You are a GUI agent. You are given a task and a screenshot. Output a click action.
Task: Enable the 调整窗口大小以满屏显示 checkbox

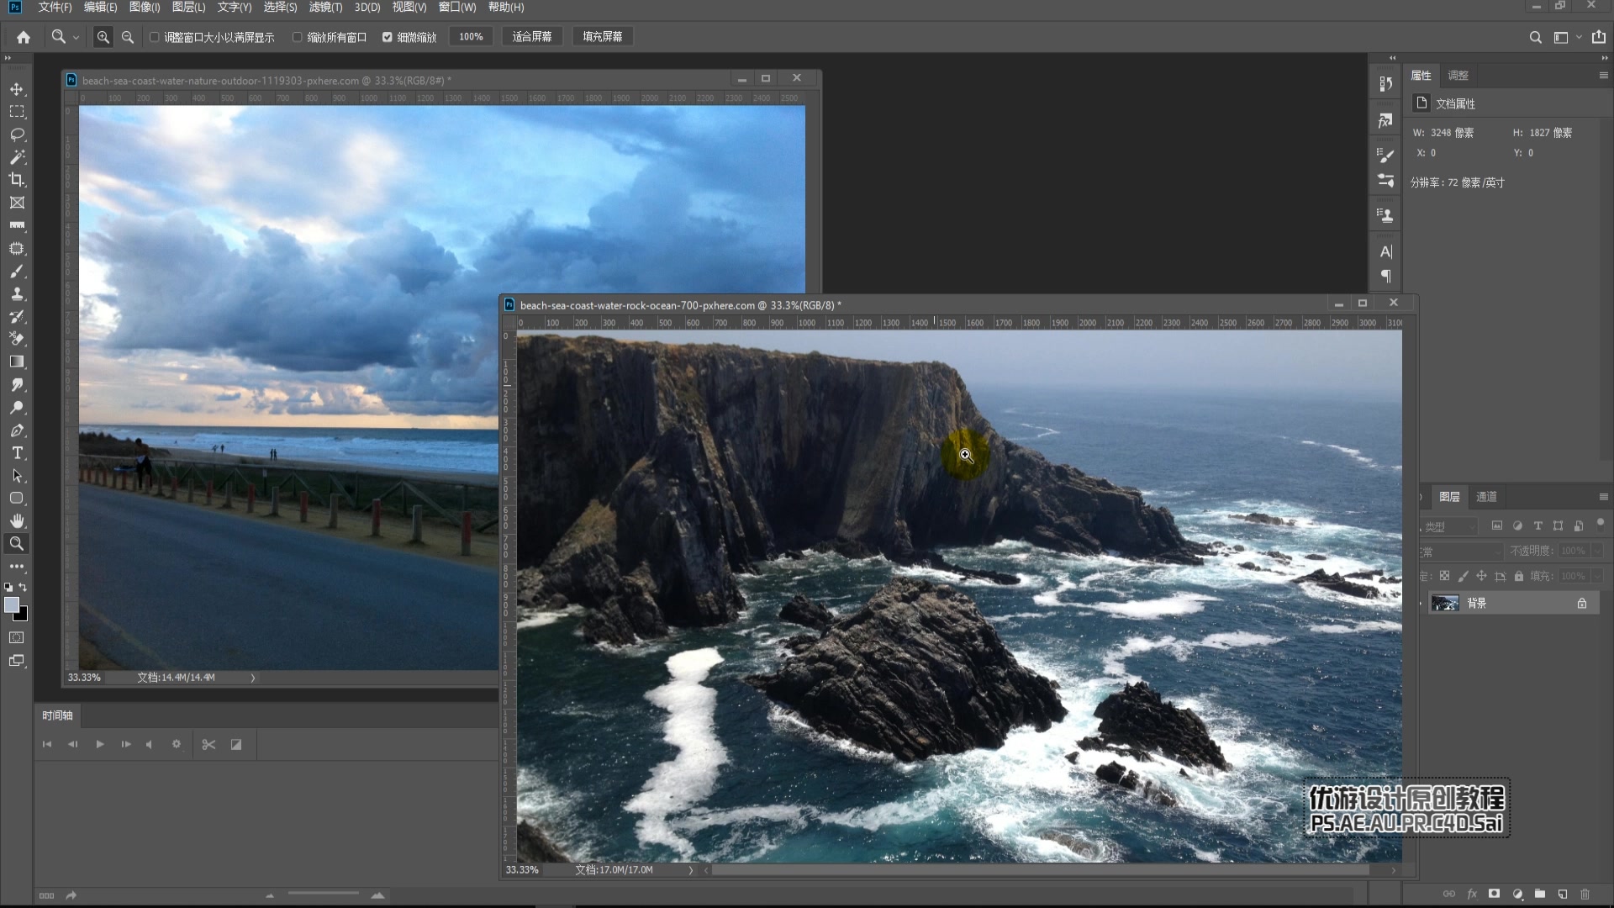pyautogui.click(x=155, y=37)
